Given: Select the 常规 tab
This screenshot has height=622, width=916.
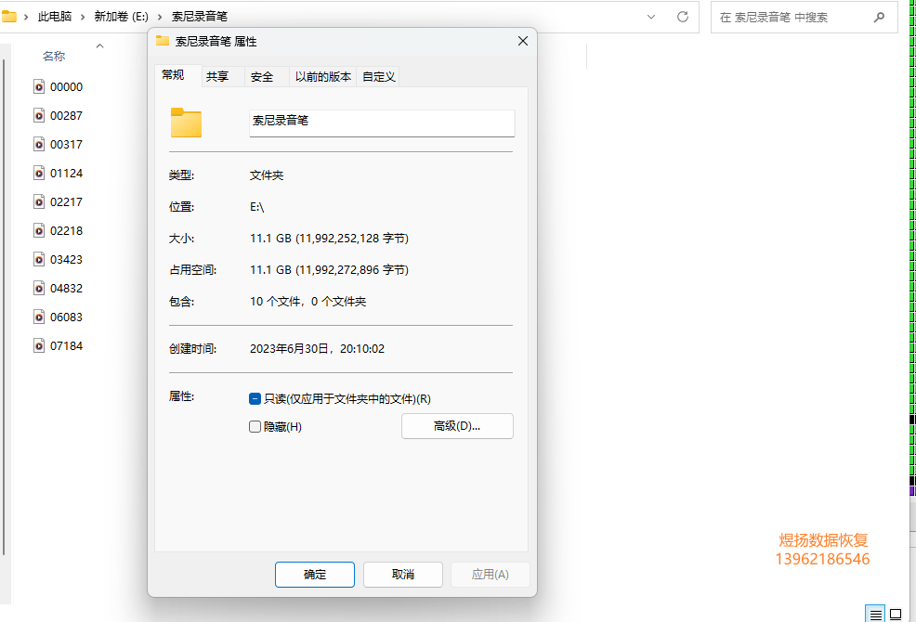Looking at the screenshot, I should click(x=173, y=75).
